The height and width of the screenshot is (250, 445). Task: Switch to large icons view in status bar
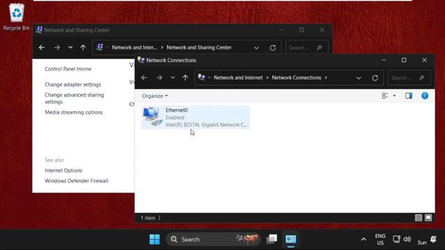point(428,217)
